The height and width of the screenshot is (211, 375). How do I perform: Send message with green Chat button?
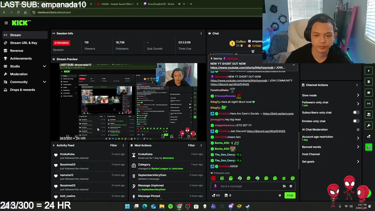click(290, 195)
